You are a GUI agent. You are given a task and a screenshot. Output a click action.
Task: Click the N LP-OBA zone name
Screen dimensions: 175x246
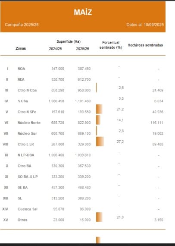click(26, 155)
